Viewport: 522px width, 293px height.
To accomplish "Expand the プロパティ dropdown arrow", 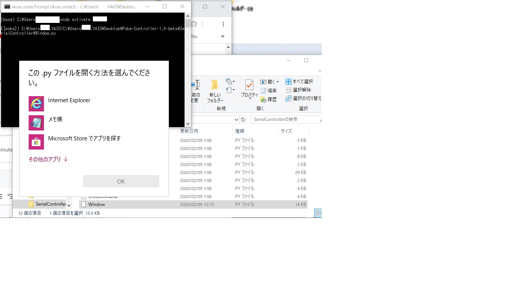I will coord(250,98).
